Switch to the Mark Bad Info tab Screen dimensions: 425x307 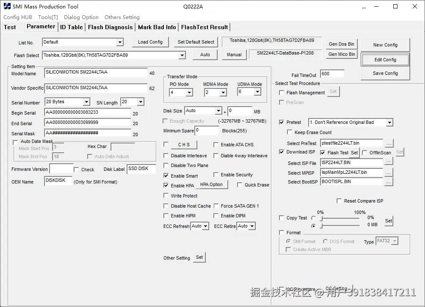(x=157, y=27)
